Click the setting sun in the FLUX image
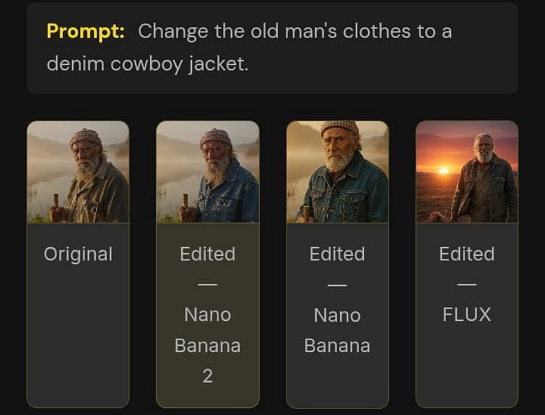The height and width of the screenshot is (415, 545). 444,170
